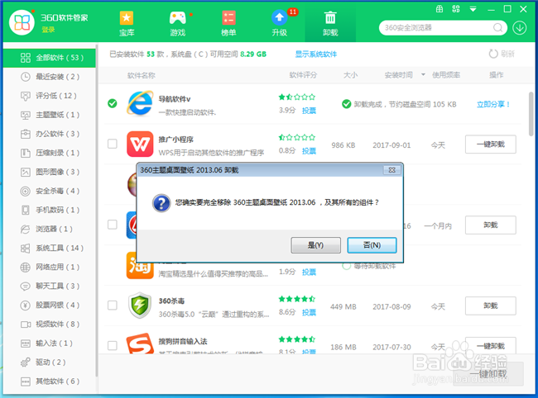
Task: Sort by 安装时间 column dropdown arrow
Action: pos(423,74)
